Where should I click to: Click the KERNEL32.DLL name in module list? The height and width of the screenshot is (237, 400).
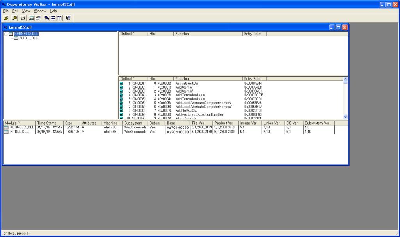22,127
